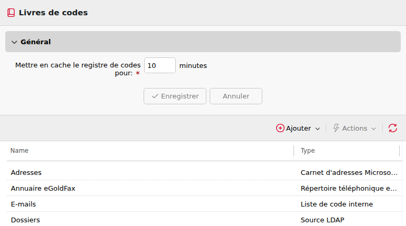The width and height of the screenshot is (406, 226).
Task: Click the Liste de code interne cell
Action: click(x=337, y=204)
